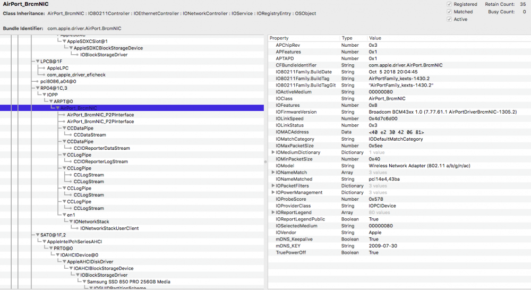Collapse the en1 tree node
The height and width of the screenshot is (290, 531).
[x=64, y=215]
